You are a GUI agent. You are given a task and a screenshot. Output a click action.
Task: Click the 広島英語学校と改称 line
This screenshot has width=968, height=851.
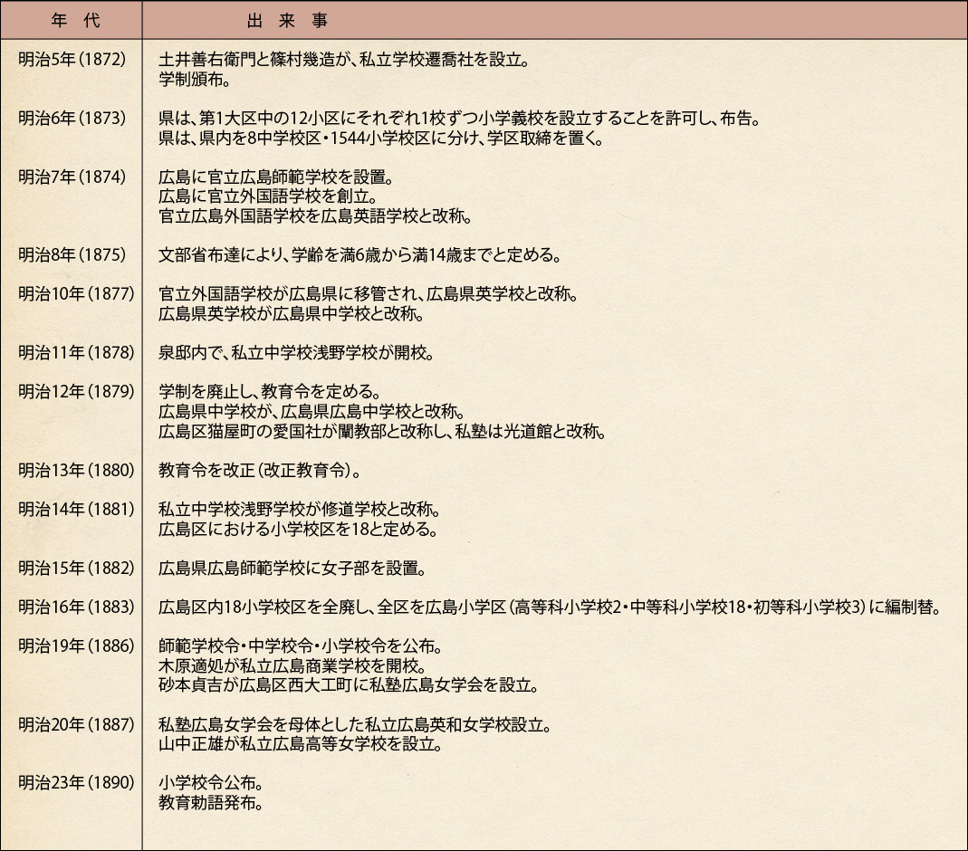315,216
